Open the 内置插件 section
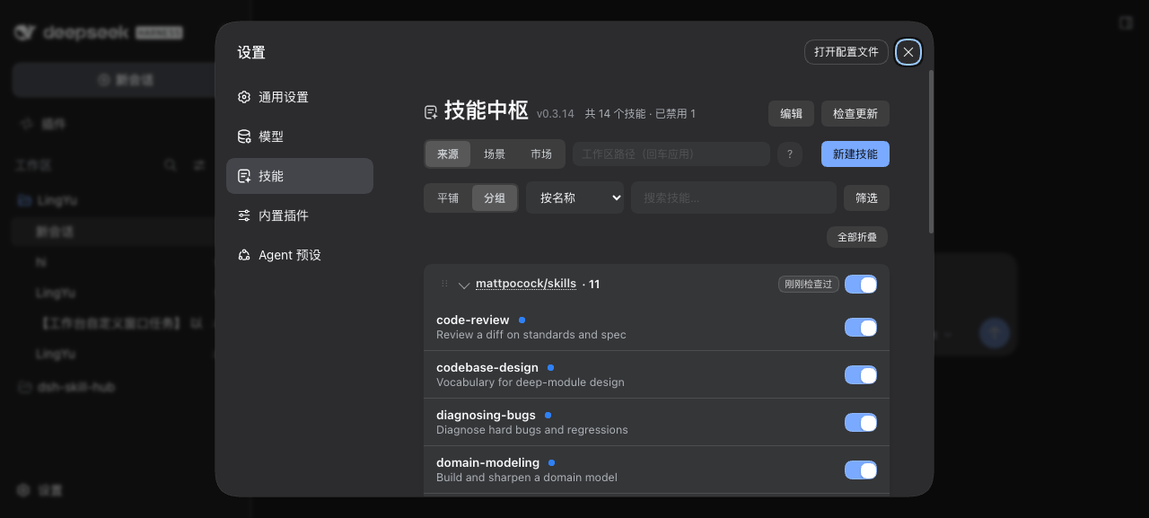This screenshot has width=1149, height=518. pos(300,215)
